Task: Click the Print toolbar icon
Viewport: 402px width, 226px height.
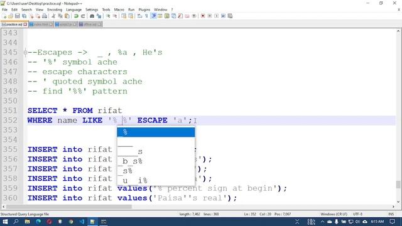Action: 45,16
